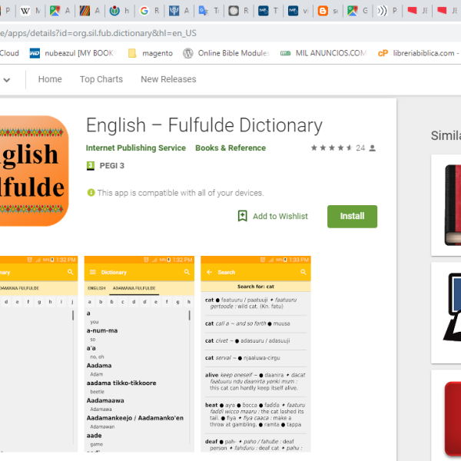
Task: Open the sound waves icon tab
Action: 387,11
